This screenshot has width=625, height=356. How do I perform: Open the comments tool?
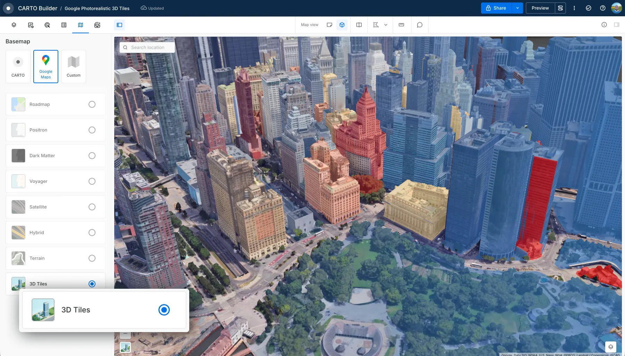click(x=419, y=25)
